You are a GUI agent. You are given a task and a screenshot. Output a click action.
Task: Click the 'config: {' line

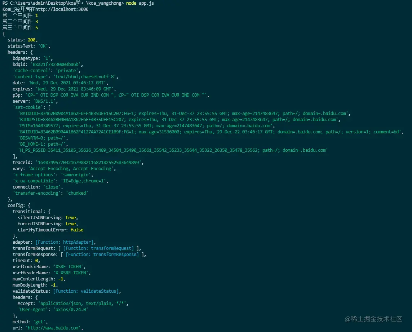pos(19,205)
